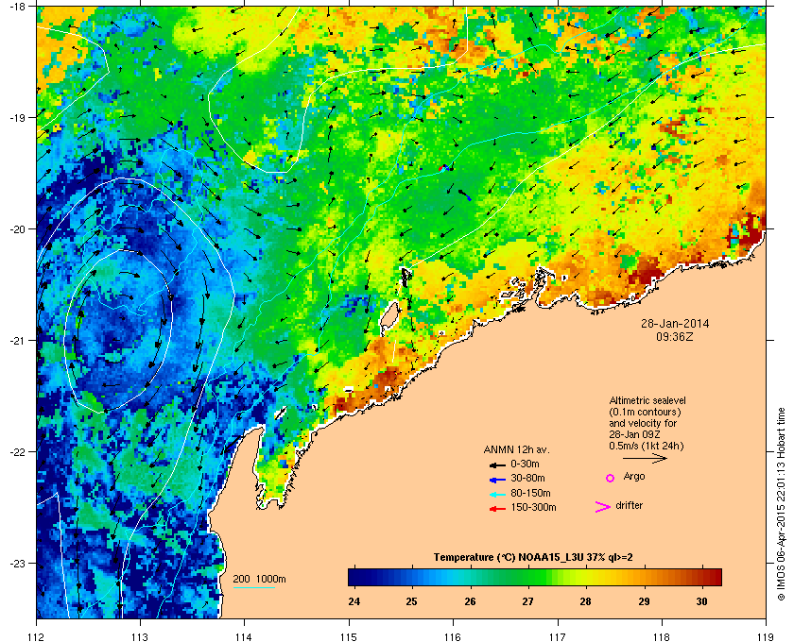Screen dimensions: 794x642
Task: Click the magenta drifter chevron symbol
Action: pos(603,507)
